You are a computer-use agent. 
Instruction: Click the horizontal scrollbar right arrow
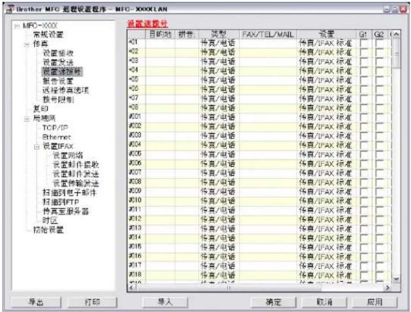pos(387,288)
